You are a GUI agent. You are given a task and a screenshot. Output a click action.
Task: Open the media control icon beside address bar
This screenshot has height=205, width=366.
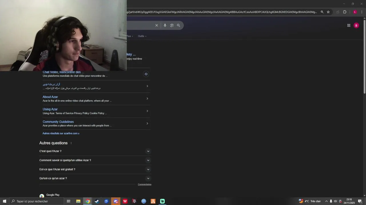click(x=338, y=12)
